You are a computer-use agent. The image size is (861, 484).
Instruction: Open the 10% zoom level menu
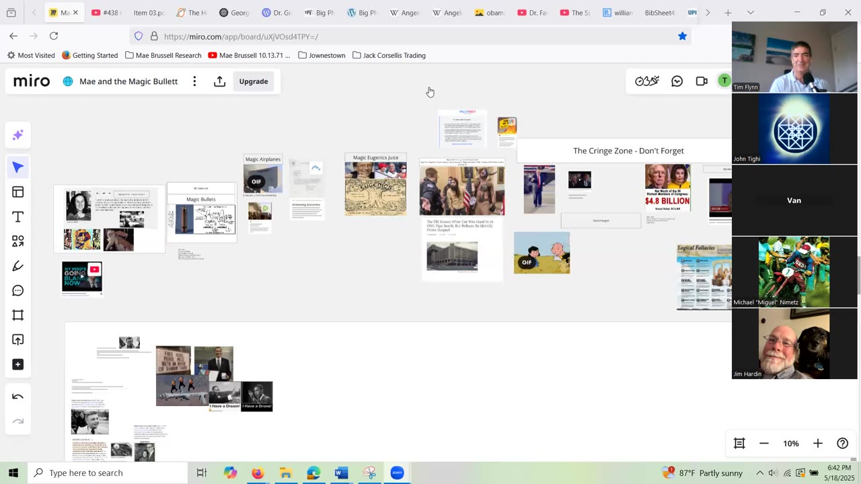click(791, 443)
